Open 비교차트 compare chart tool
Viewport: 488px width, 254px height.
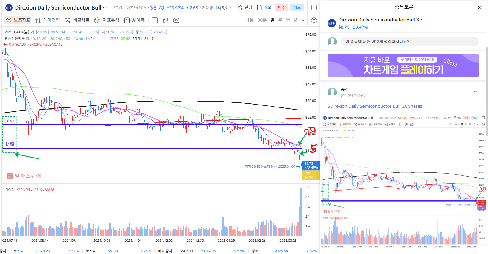[x=77, y=20]
